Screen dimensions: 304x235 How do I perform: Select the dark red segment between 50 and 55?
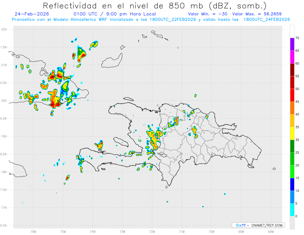pyautogui.click(x=292, y=82)
